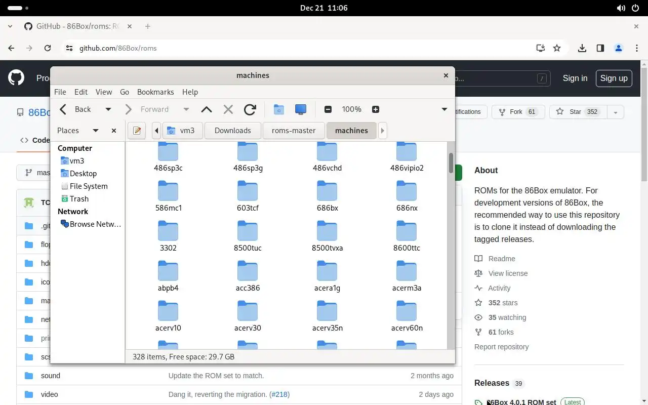Open the Computer location toolbar icon
Viewport: 648px width, 405px height.
[301, 109]
